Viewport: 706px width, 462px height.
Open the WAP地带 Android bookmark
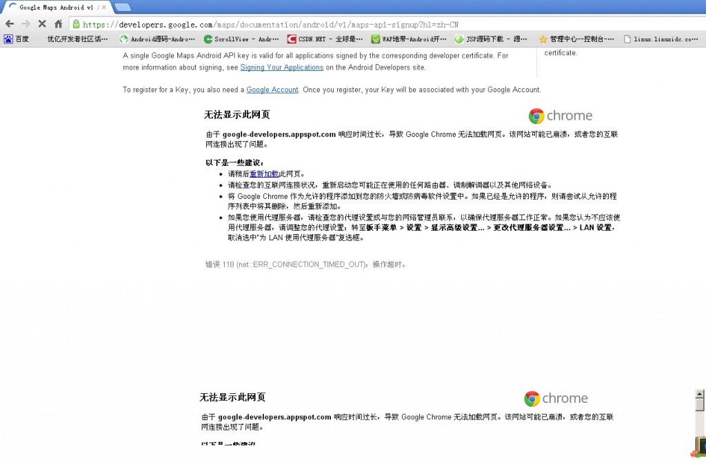pos(409,39)
